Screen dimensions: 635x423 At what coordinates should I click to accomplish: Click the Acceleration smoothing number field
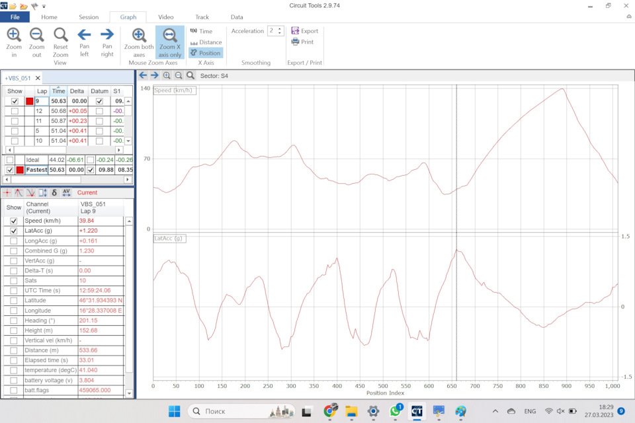click(x=273, y=31)
